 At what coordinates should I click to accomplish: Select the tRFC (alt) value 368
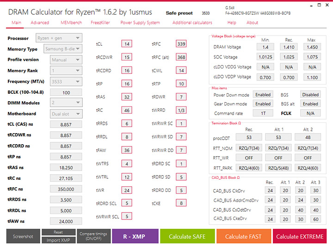pyautogui.click(x=181, y=57)
